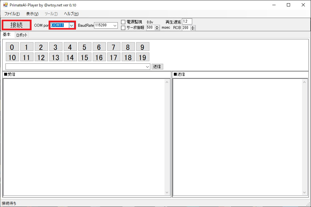Decrease the 500 msec spinner value
The width and height of the screenshot is (311, 207).
pyautogui.click(x=157, y=29)
